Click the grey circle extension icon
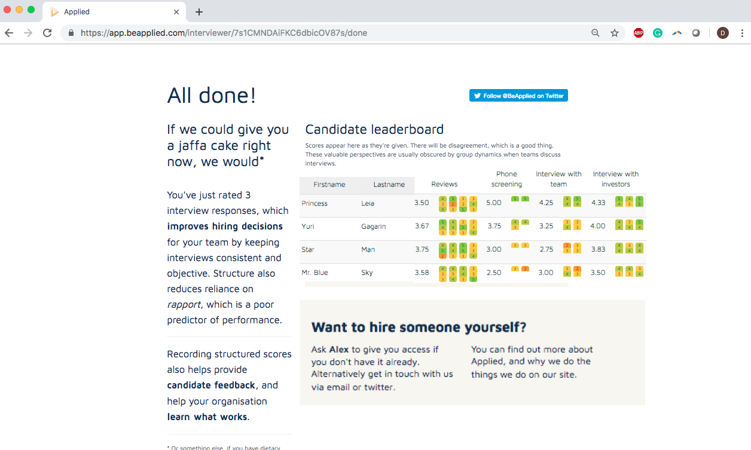Viewport: 751px width, 450px height. 696,33
